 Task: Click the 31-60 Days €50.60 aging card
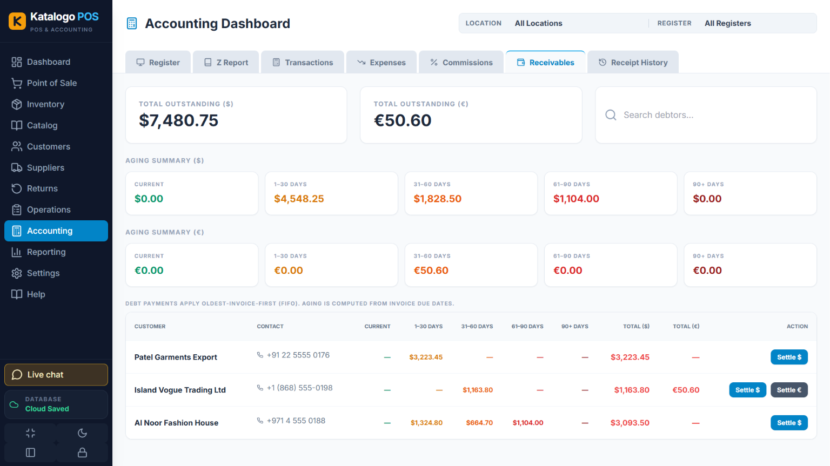pos(471,265)
